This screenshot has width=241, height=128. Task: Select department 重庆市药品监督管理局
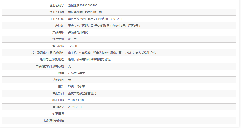coord(82,93)
